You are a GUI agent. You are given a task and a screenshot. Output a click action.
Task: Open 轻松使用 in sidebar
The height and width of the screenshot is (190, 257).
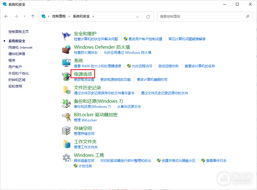point(15,86)
